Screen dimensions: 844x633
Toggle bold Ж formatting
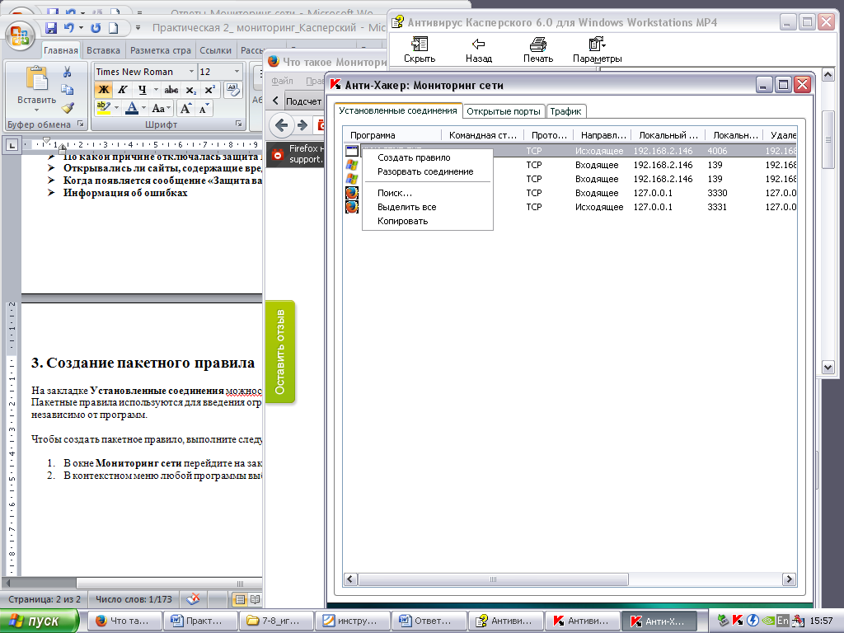103,90
